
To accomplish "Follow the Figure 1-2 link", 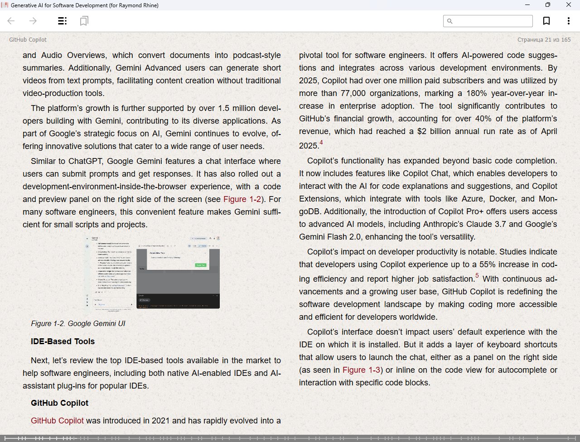I will pyautogui.click(x=242, y=199).
